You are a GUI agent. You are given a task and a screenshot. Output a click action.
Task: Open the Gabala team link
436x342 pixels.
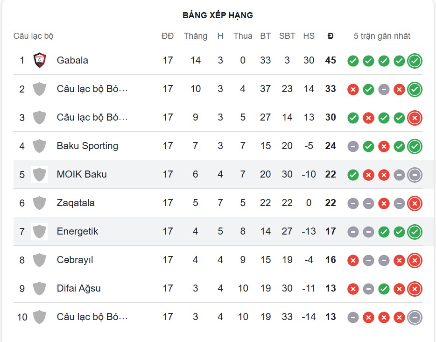72,60
